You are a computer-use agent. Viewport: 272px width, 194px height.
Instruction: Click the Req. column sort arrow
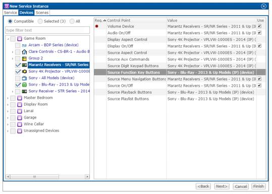pyautogui.click(x=104, y=21)
